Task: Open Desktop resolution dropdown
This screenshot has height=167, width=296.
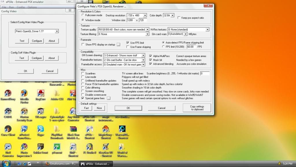Action: pos(137,15)
